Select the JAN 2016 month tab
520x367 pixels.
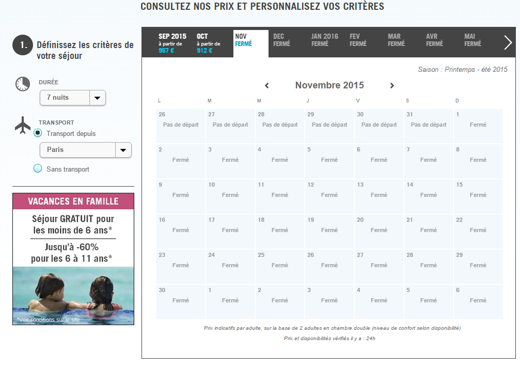[x=325, y=40]
